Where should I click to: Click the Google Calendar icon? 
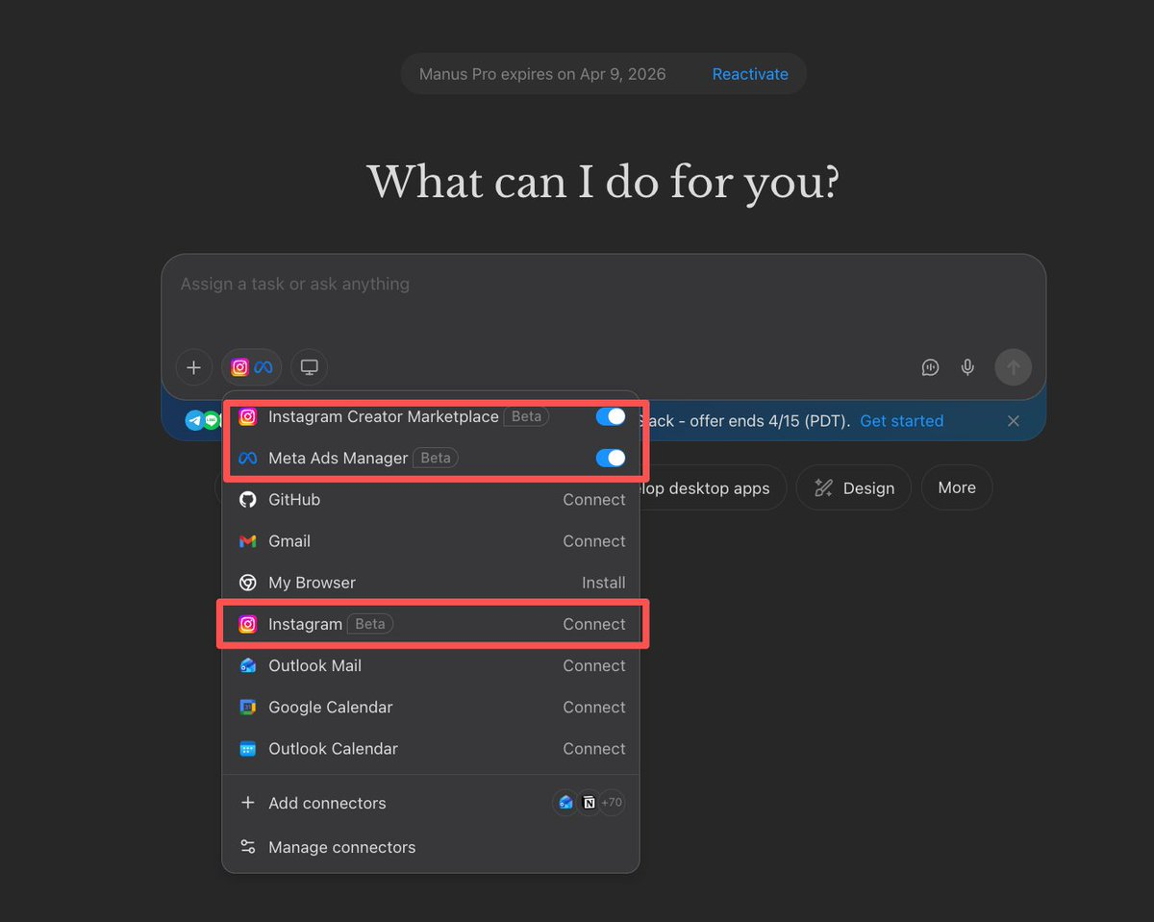click(247, 707)
